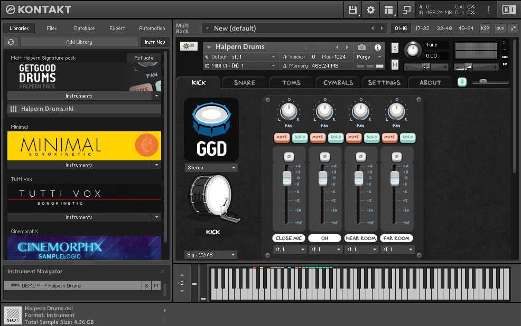The image size is (521, 326).
Task: Click the save floppy disk icon
Action: tap(352, 9)
